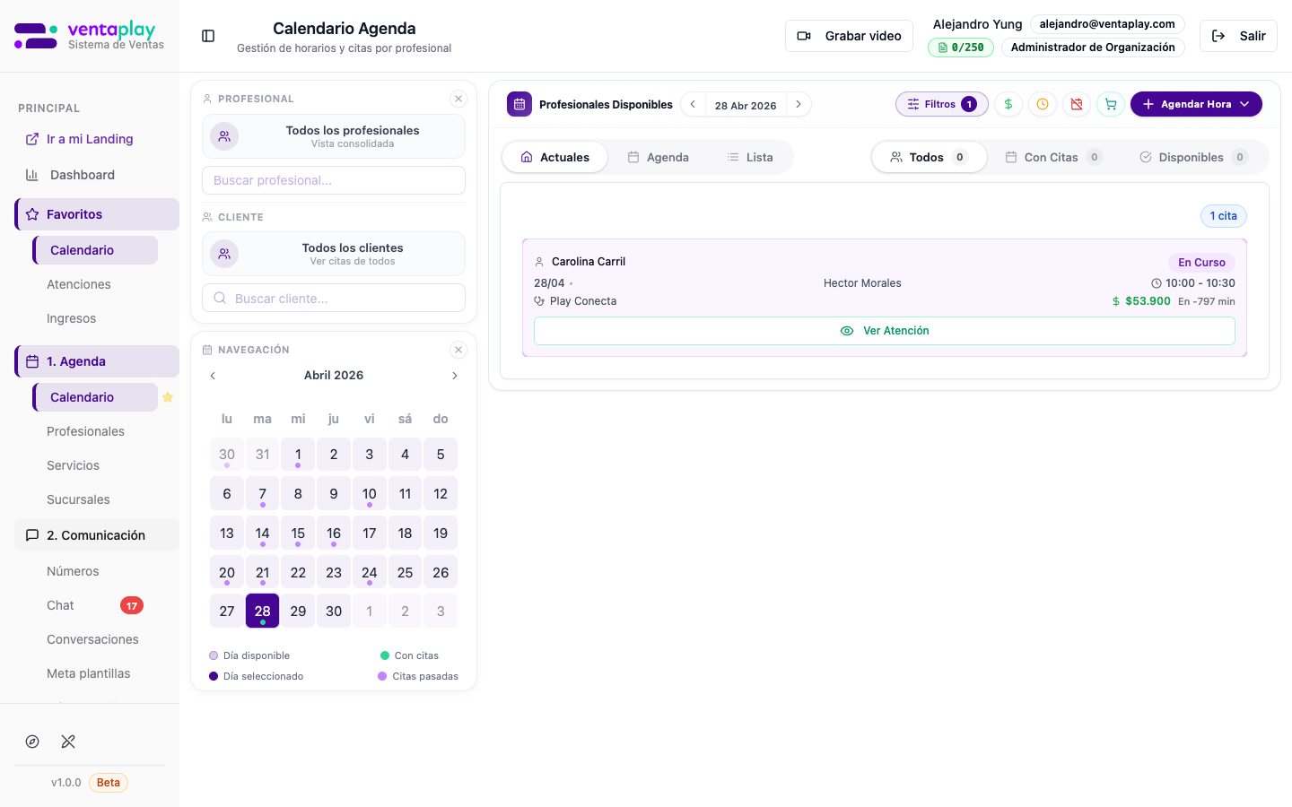The height and width of the screenshot is (807, 1292).
Task: Click the Grabar video button
Action: click(849, 36)
